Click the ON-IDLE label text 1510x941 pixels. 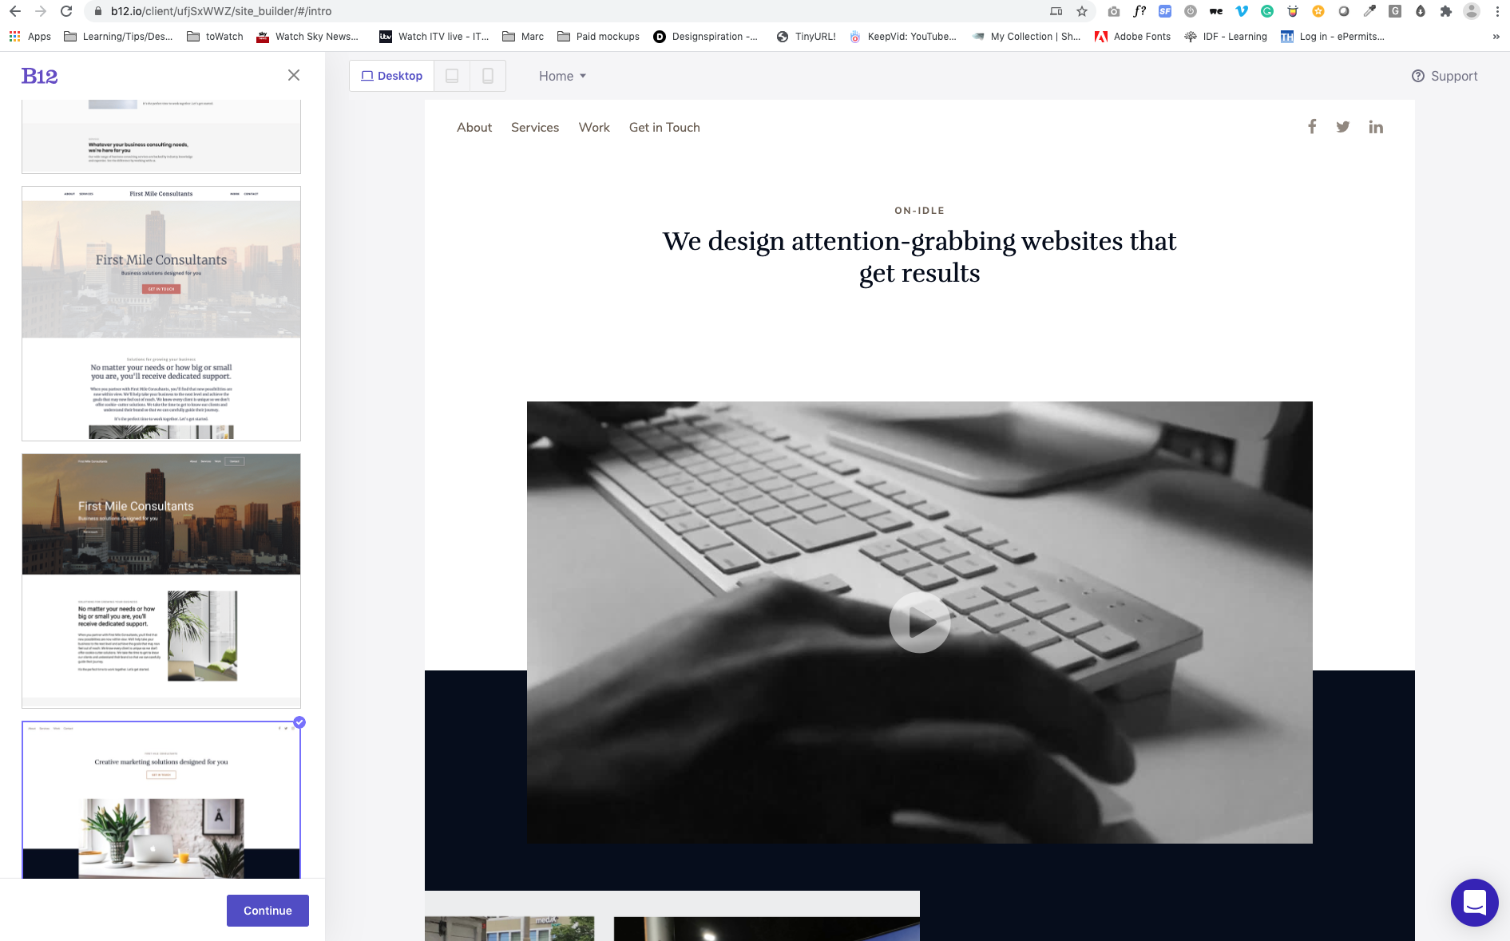(919, 211)
